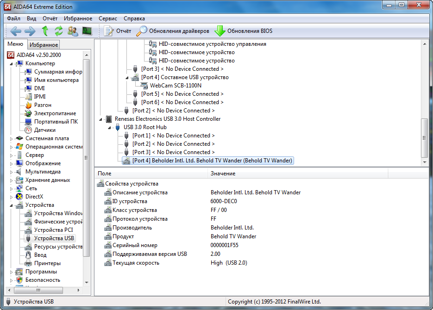Open the Отчёт report toolbar button

(x=118, y=31)
